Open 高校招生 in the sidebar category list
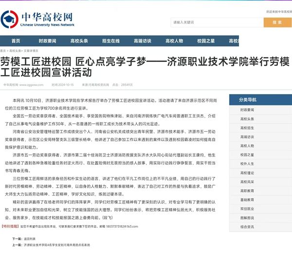292x254 pixels. pyautogui.click(x=247, y=128)
